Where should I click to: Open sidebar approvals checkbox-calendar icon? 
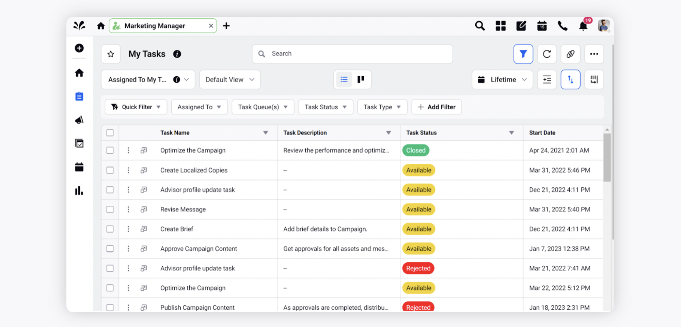point(79,143)
